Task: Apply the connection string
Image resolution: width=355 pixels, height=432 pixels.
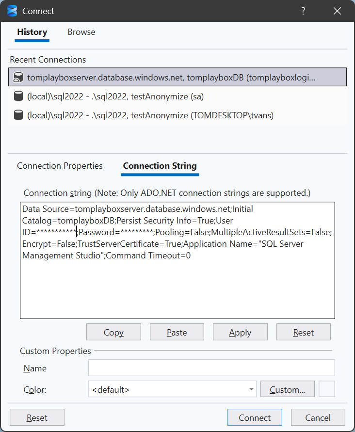Action: pos(240,332)
